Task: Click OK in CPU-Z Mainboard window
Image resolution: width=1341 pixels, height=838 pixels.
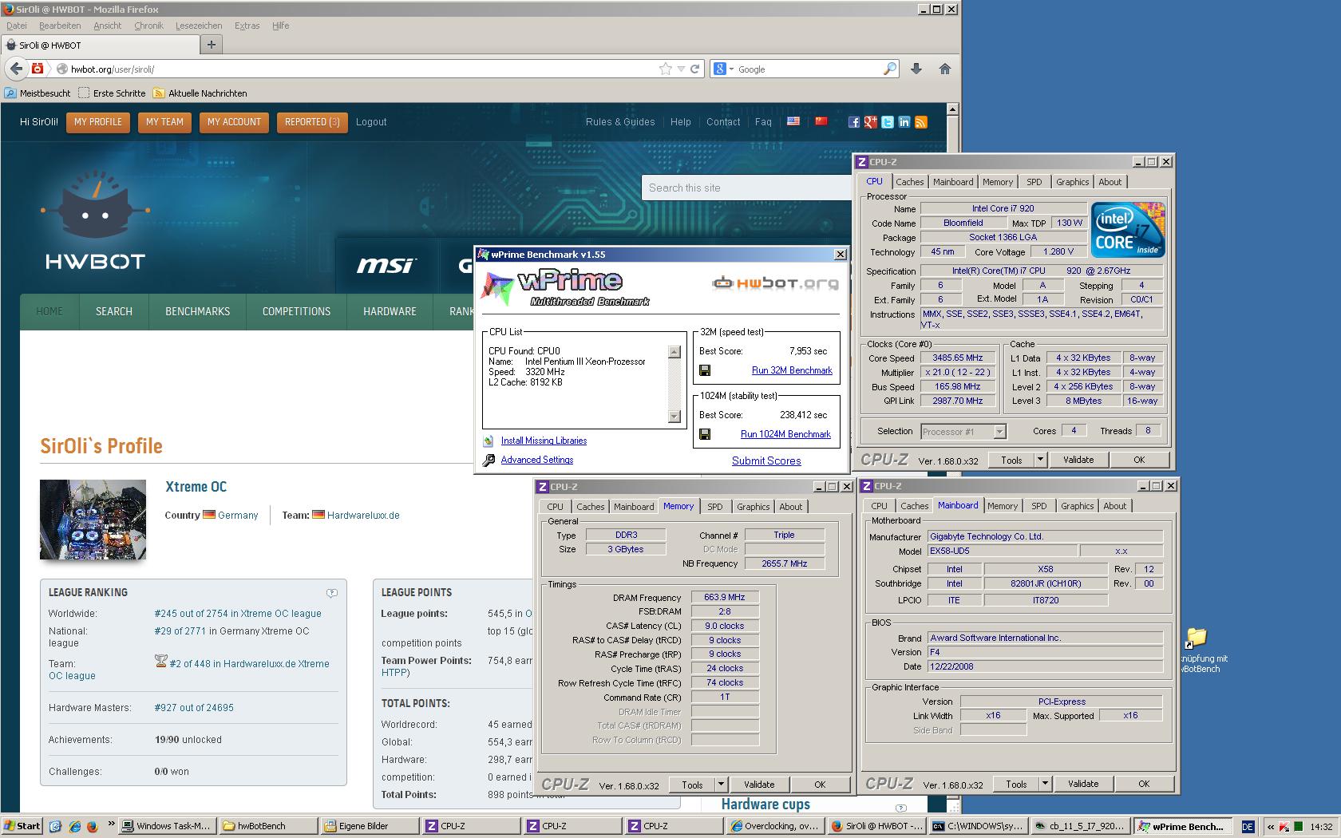Action: (x=1143, y=784)
